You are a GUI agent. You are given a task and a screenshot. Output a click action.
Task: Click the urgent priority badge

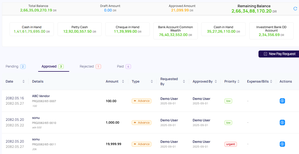(231, 144)
